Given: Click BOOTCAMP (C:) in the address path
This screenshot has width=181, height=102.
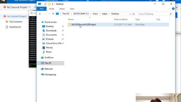Looking at the screenshot, I should 81,14.
